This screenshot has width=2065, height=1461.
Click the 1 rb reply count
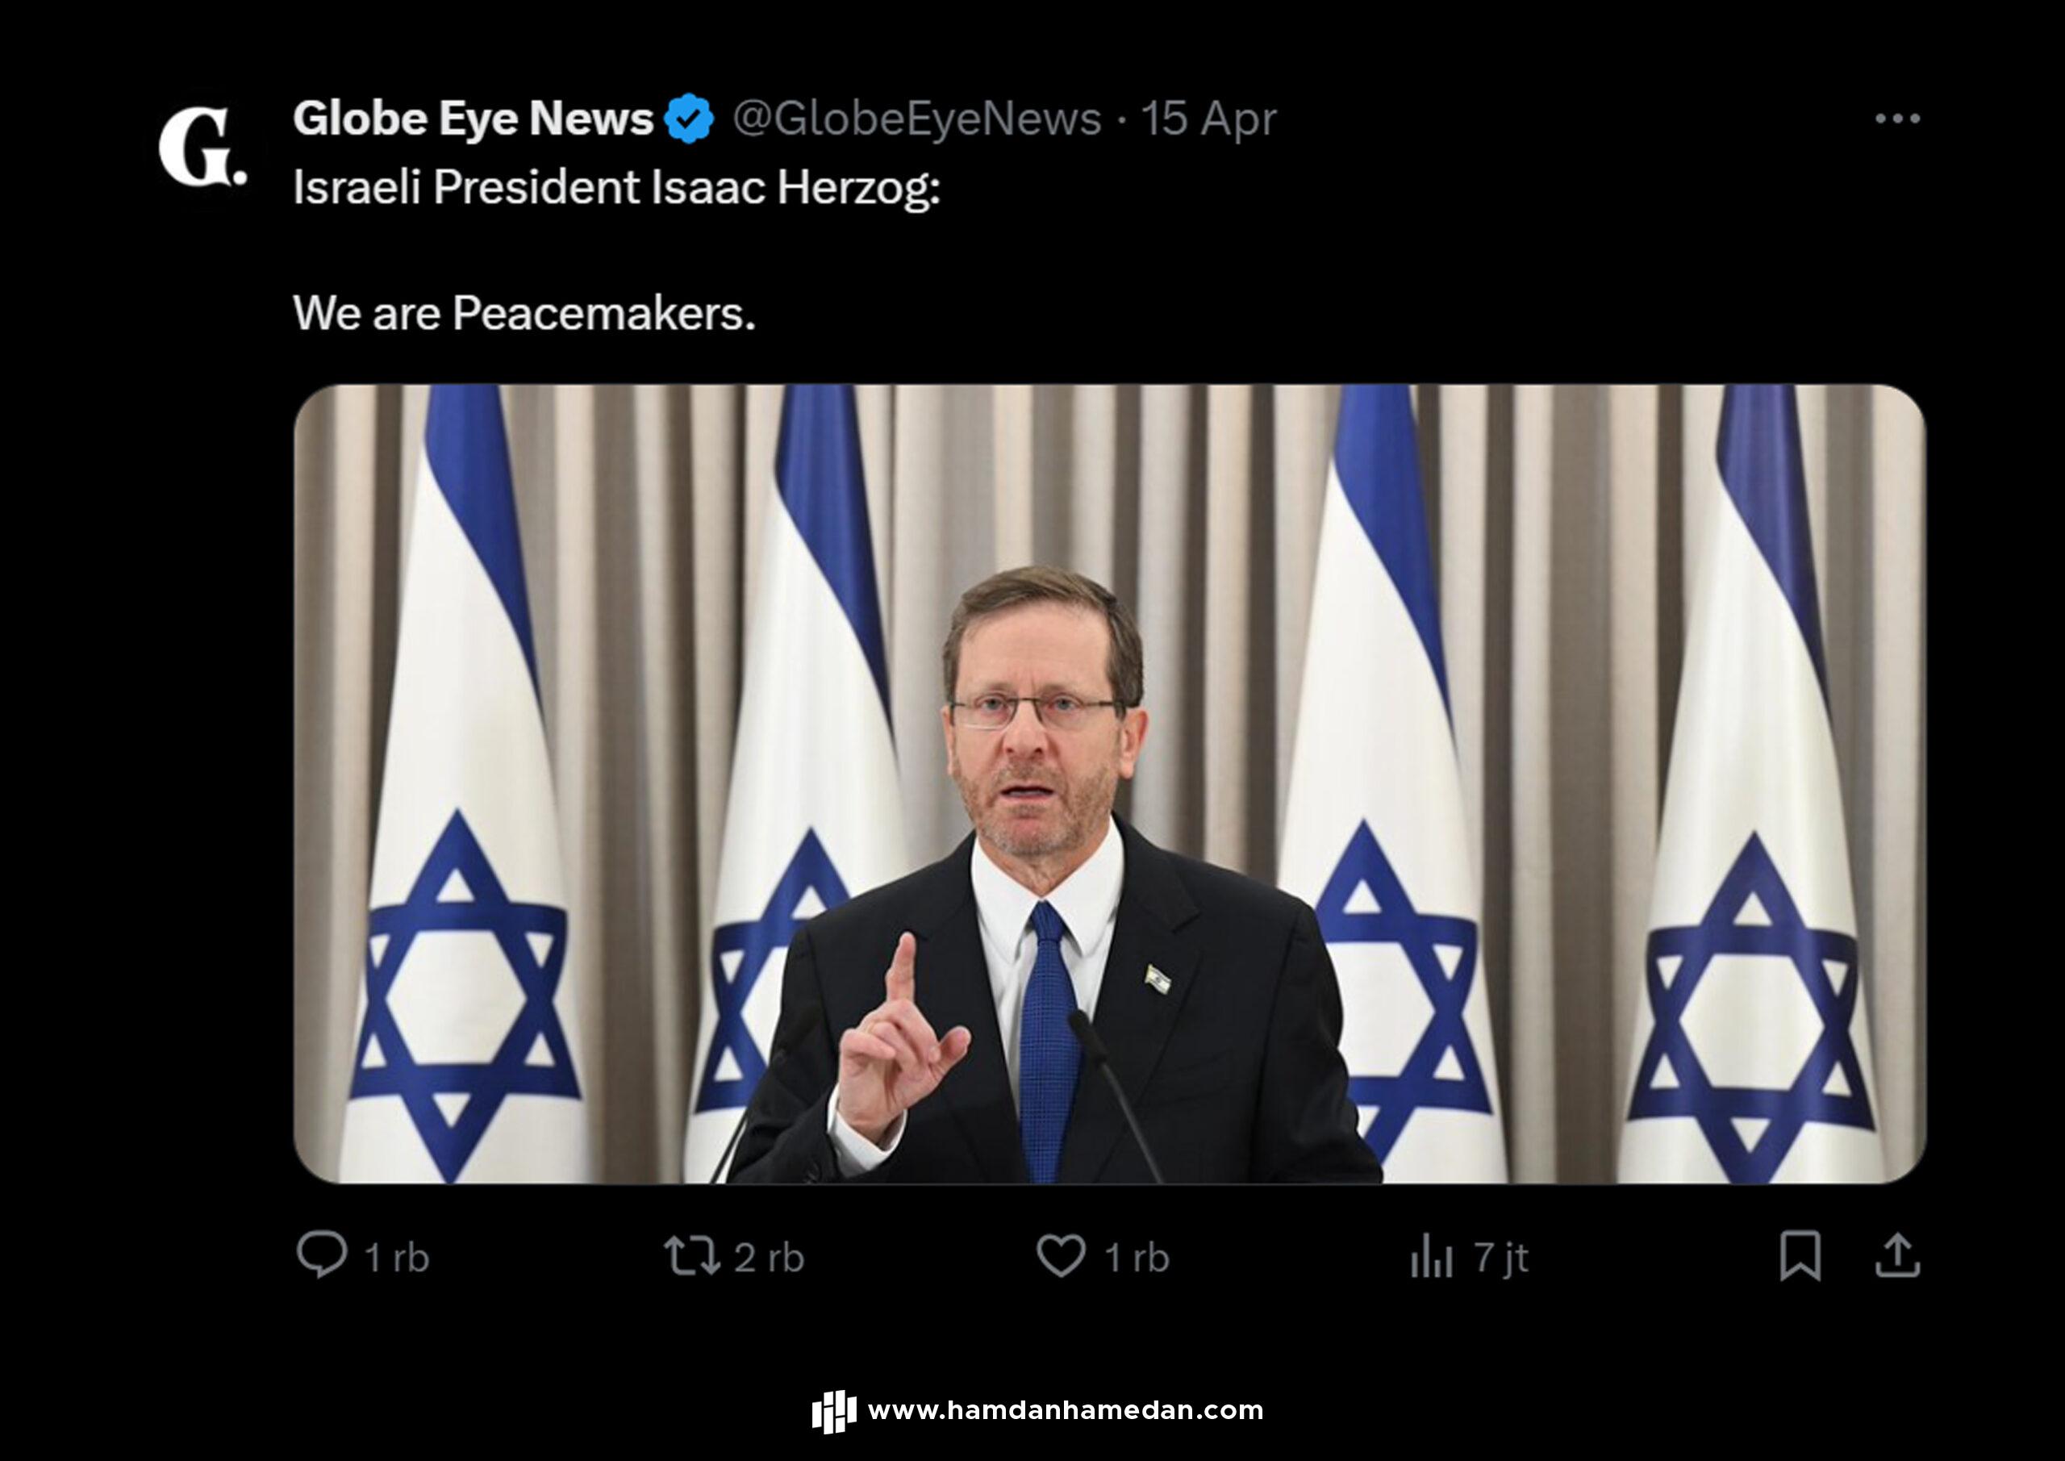tap(397, 1257)
